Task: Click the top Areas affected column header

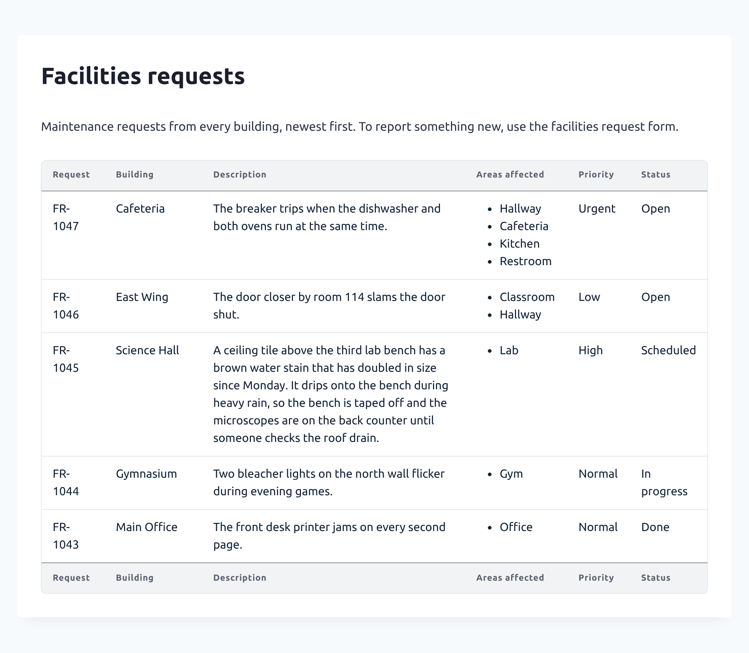Action: tap(510, 175)
